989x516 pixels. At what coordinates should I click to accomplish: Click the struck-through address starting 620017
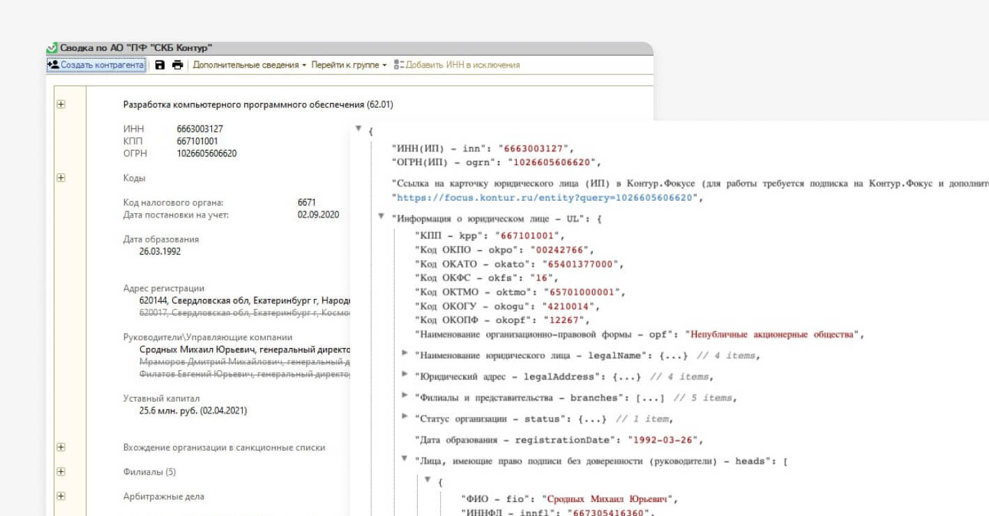pos(245,313)
